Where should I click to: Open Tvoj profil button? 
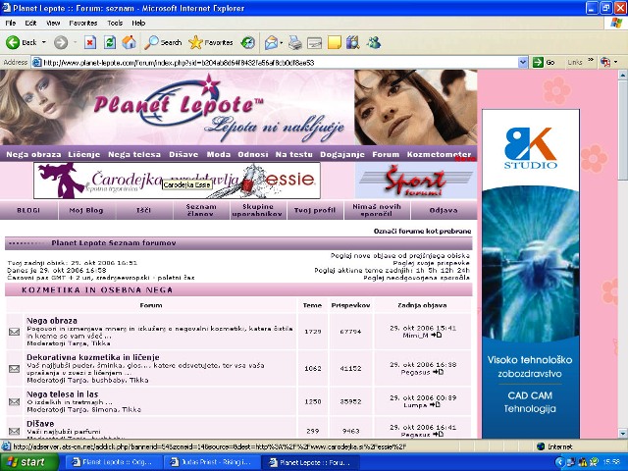[x=314, y=210]
